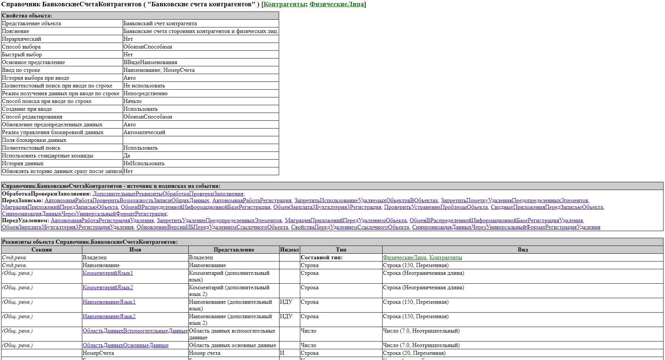Image resolution: width=665 pixels, height=360 pixels.
Task: Open the ОбменЗарплата3Бухгалтерия3Регистрация link
Action: point(327,207)
